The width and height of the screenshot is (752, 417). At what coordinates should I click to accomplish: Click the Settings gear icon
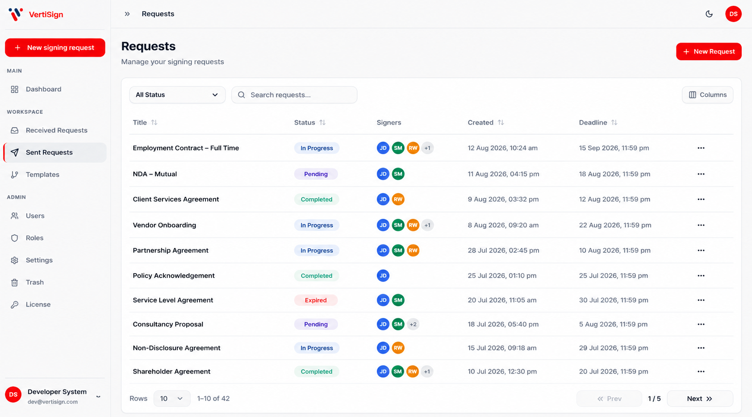tap(15, 260)
